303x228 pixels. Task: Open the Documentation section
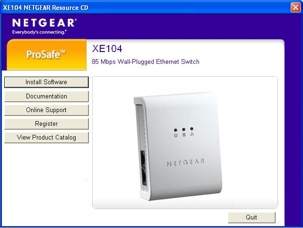46,96
